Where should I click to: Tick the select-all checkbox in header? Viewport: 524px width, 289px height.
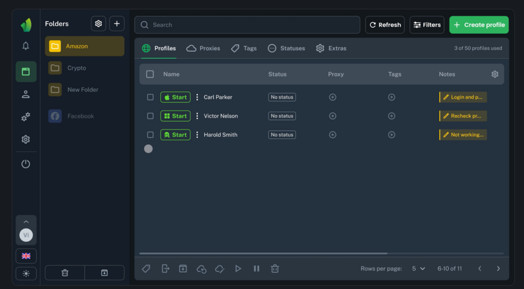(150, 74)
